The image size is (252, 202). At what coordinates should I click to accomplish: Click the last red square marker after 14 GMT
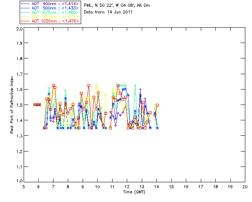[x=157, y=105]
